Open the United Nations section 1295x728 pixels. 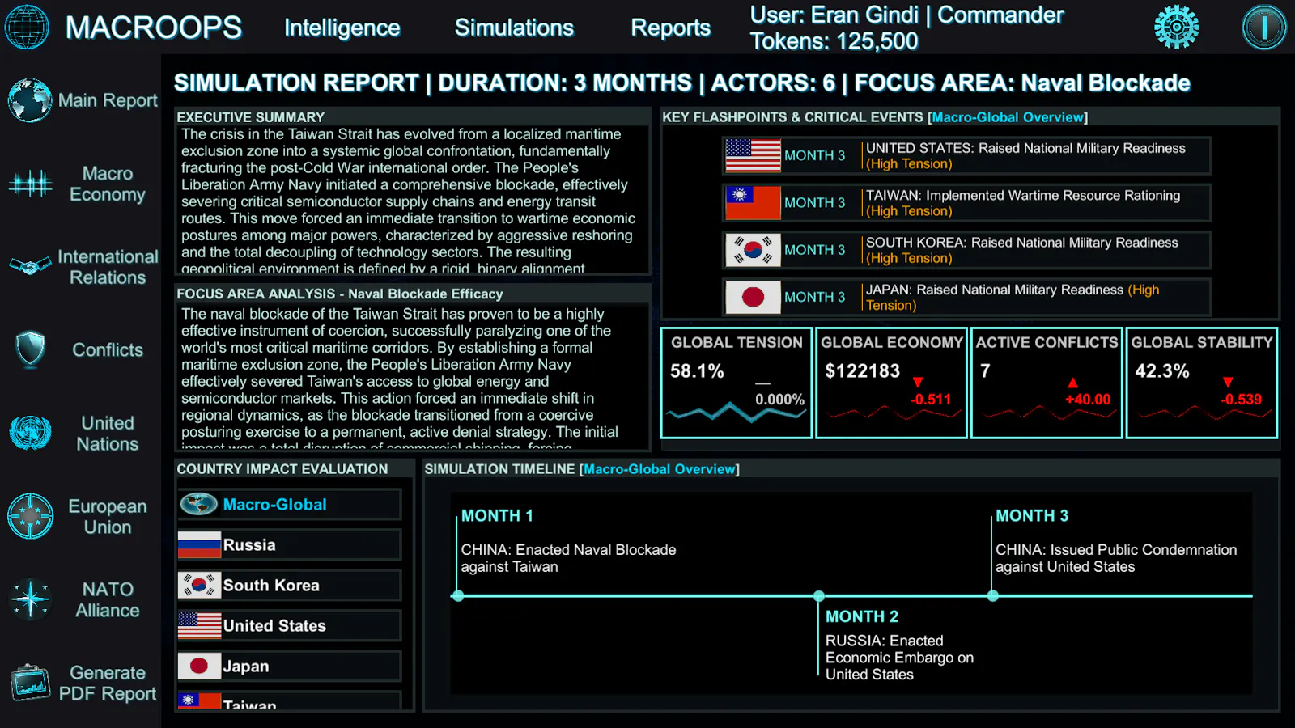(108, 433)
